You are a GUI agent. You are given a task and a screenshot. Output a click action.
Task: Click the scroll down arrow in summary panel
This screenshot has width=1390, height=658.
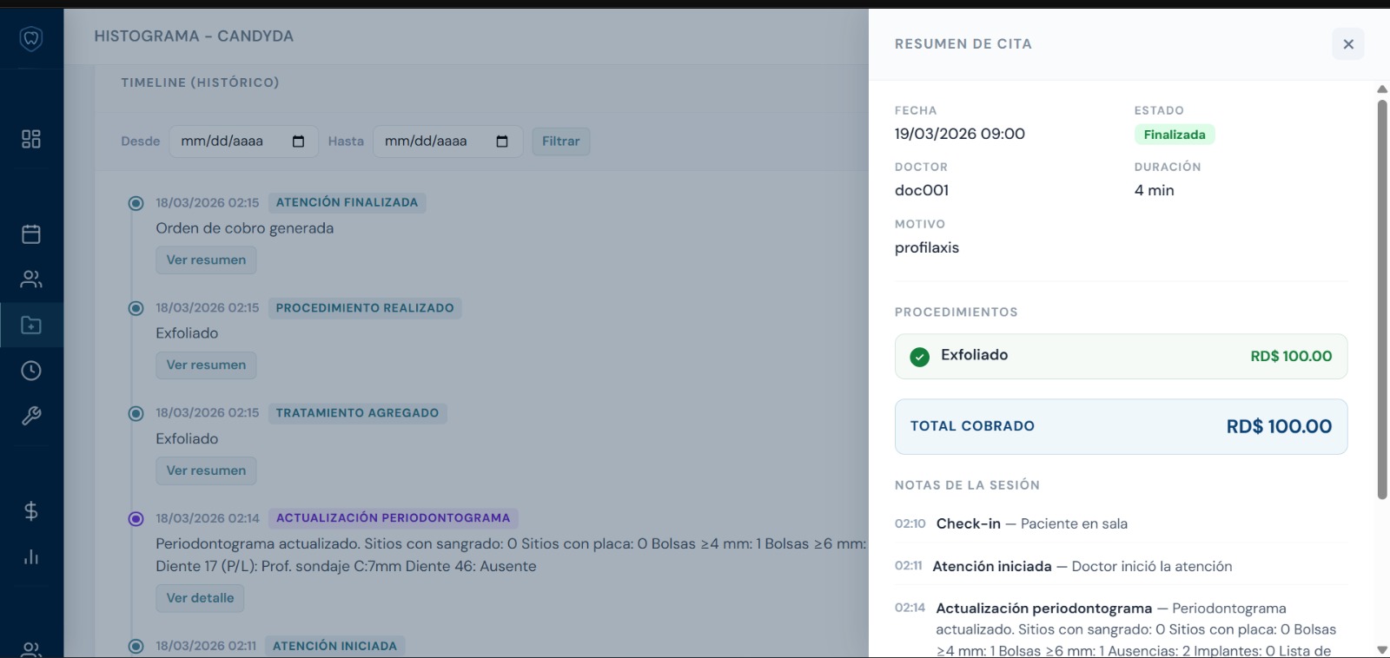(1381, 649)
